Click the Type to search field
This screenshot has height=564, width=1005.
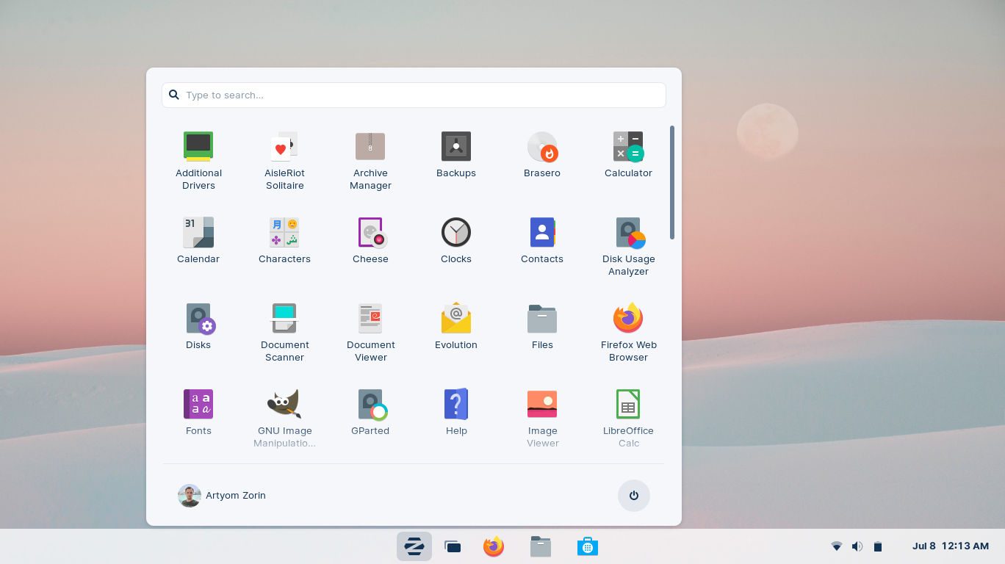[414, 95]
